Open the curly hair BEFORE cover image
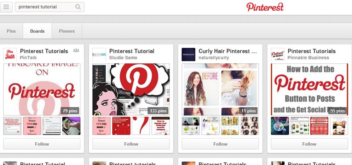This screenshot has height=165, width=352. coord(220,89)
